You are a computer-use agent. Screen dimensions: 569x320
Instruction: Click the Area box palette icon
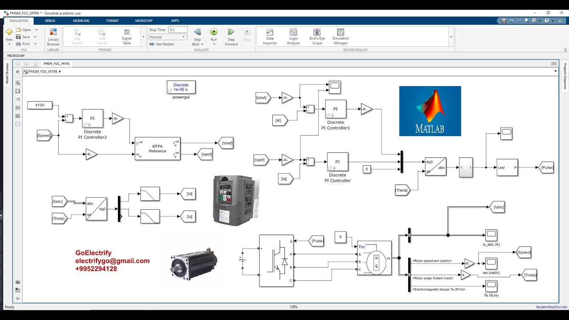(18, 124)
